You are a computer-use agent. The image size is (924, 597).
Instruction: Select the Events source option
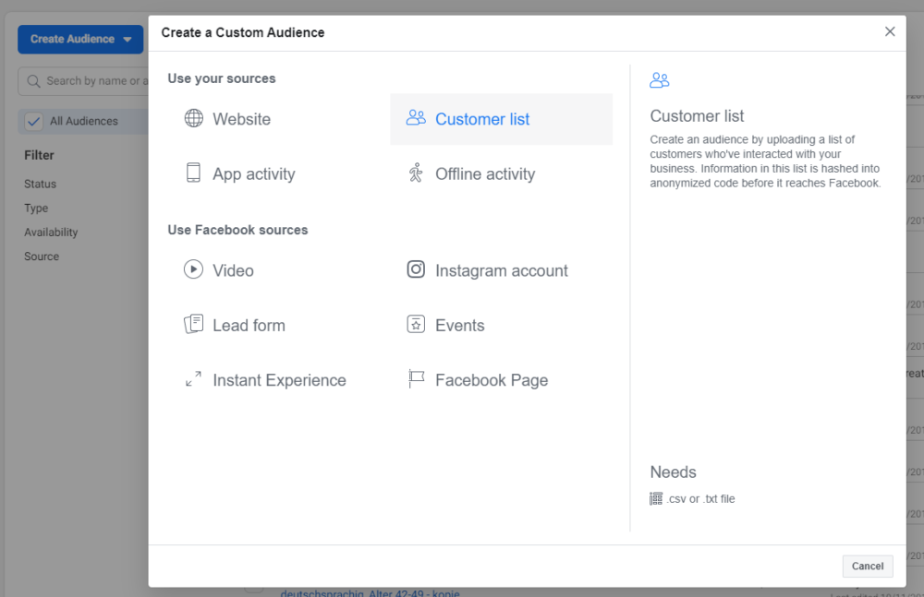coord(502,325)
